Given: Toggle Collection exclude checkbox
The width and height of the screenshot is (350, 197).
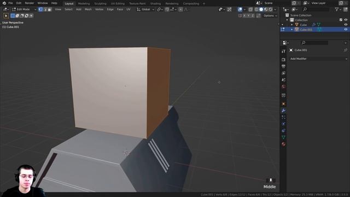Looking at the screenshot, I should (x=341, y=20).
